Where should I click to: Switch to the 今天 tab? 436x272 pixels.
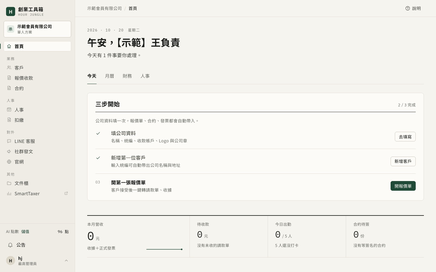coord(92,76)
